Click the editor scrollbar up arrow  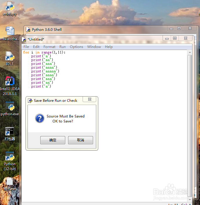tap(190, 52)
